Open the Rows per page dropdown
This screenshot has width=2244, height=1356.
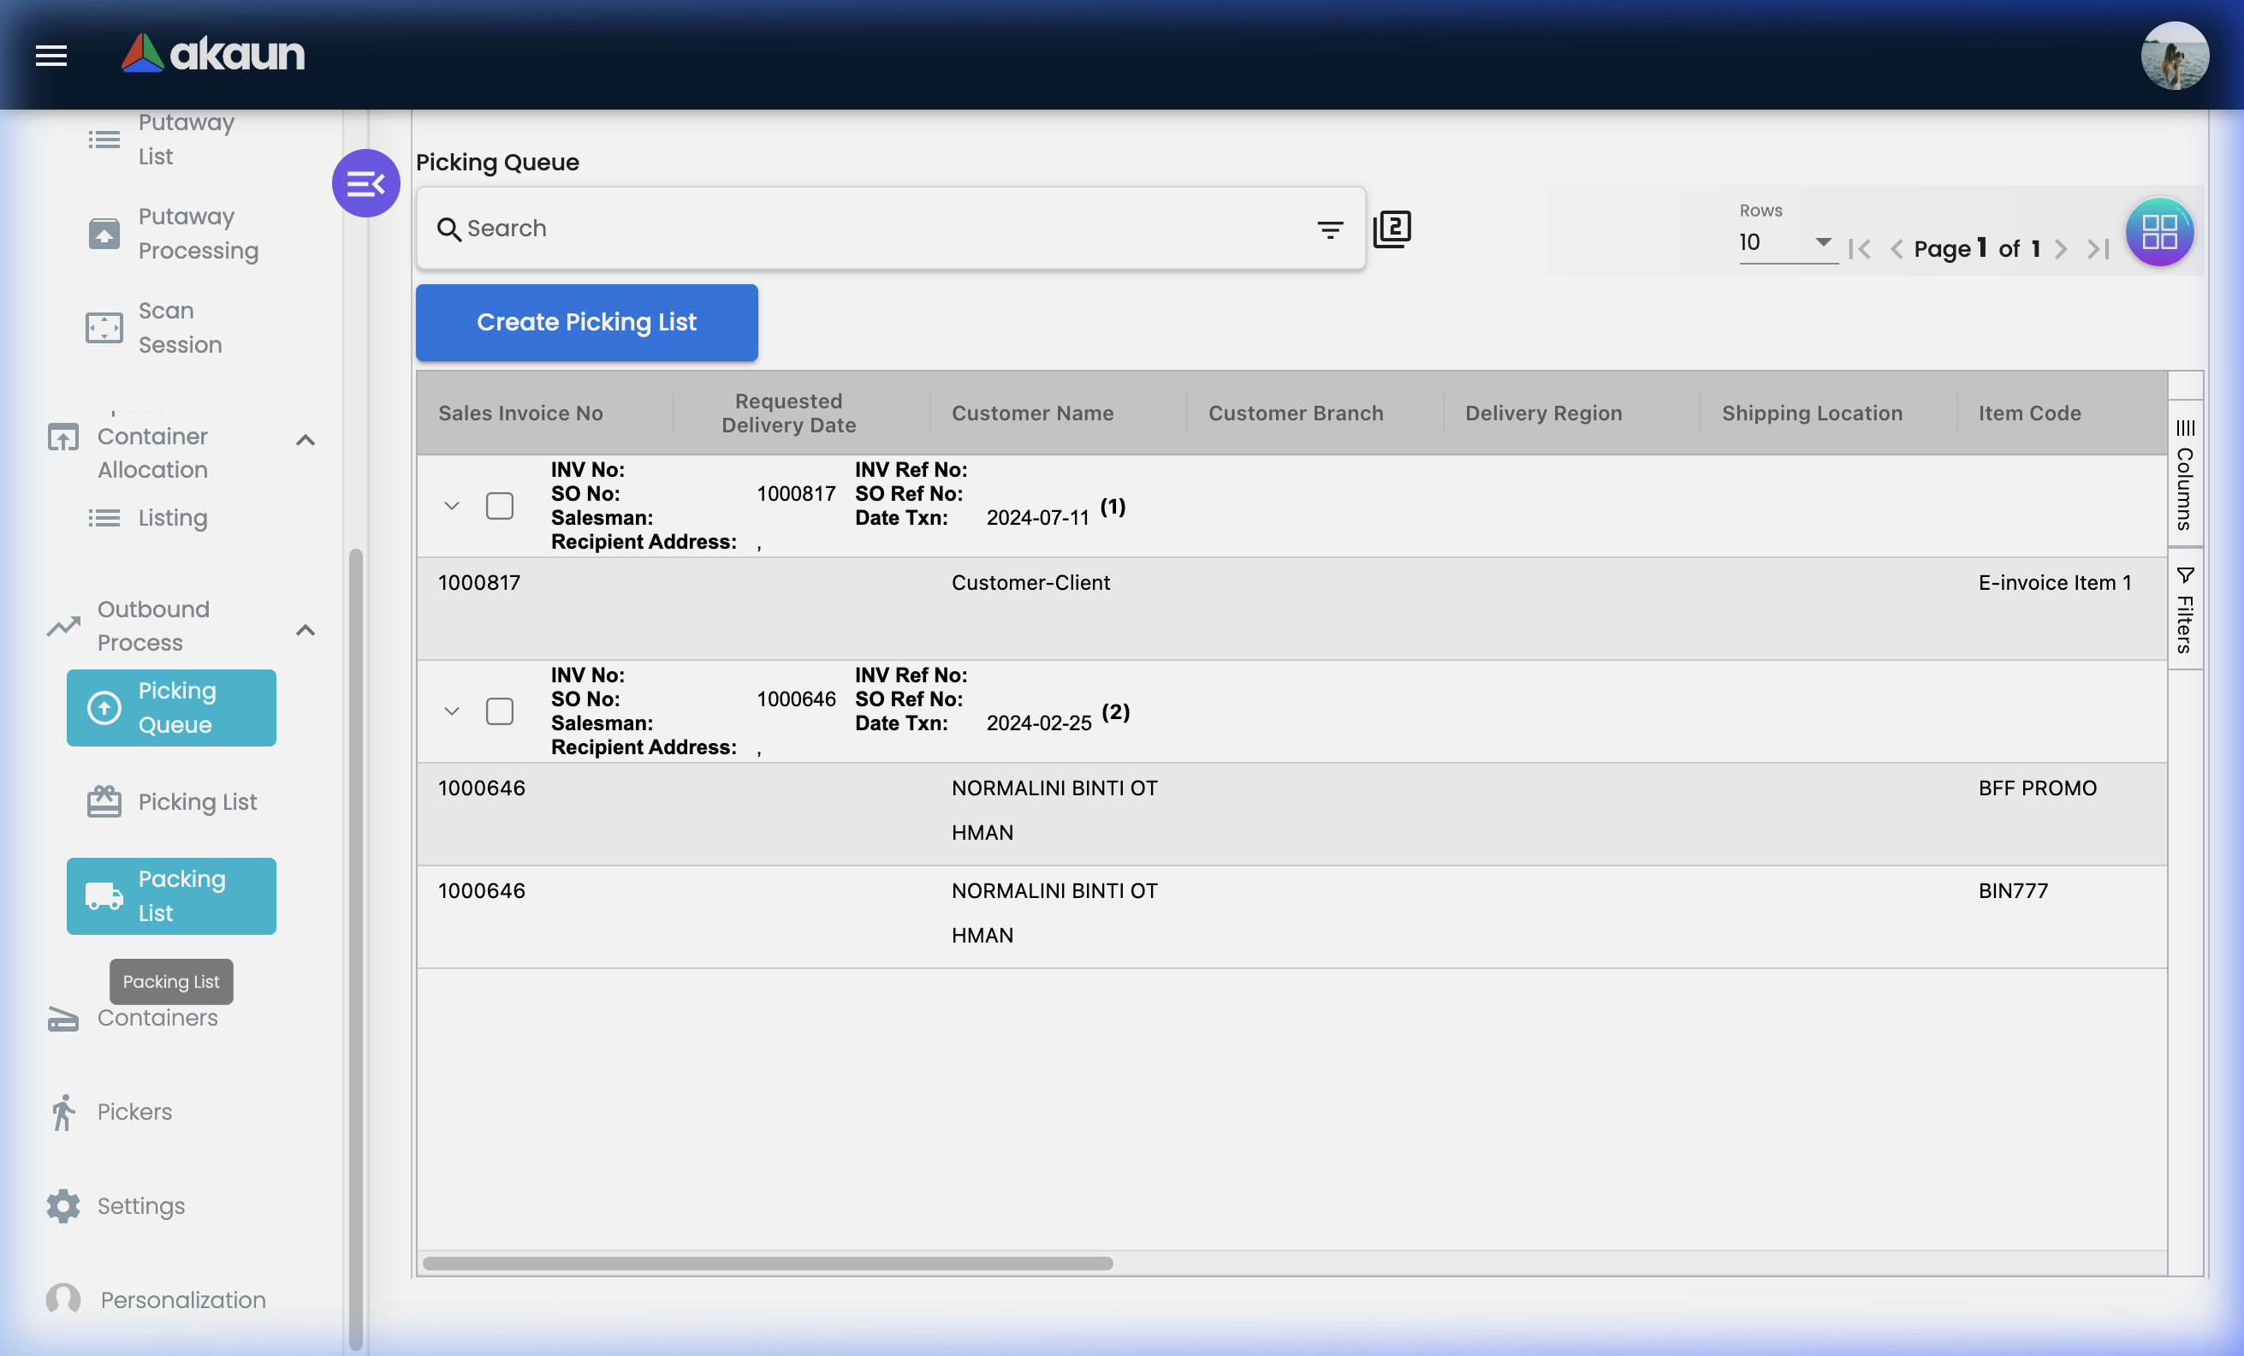(1786, 242)
